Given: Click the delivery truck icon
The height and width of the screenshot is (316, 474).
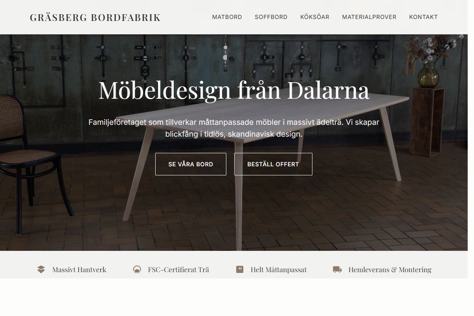Looking at the screenshot, I should (337, 269).
